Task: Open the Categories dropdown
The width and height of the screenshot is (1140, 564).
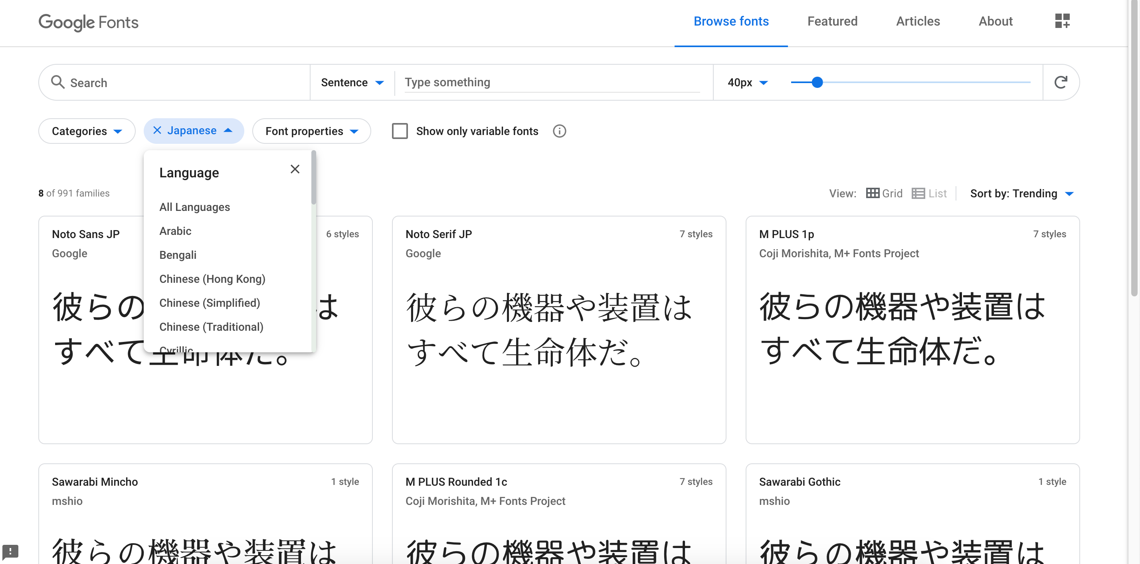Action: click(x=86, y=131)
